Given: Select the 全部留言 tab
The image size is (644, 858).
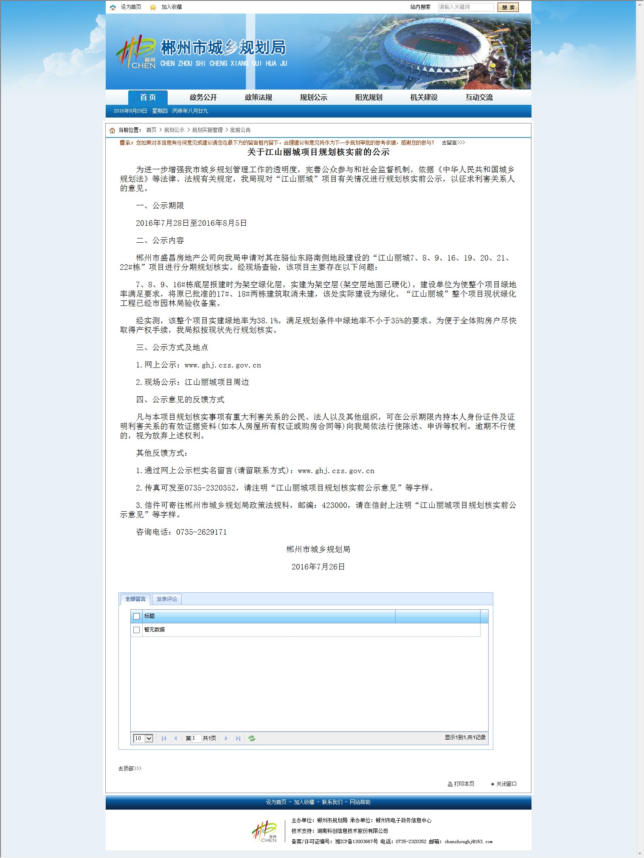Looking at the screenshot, I should (135, 599).
